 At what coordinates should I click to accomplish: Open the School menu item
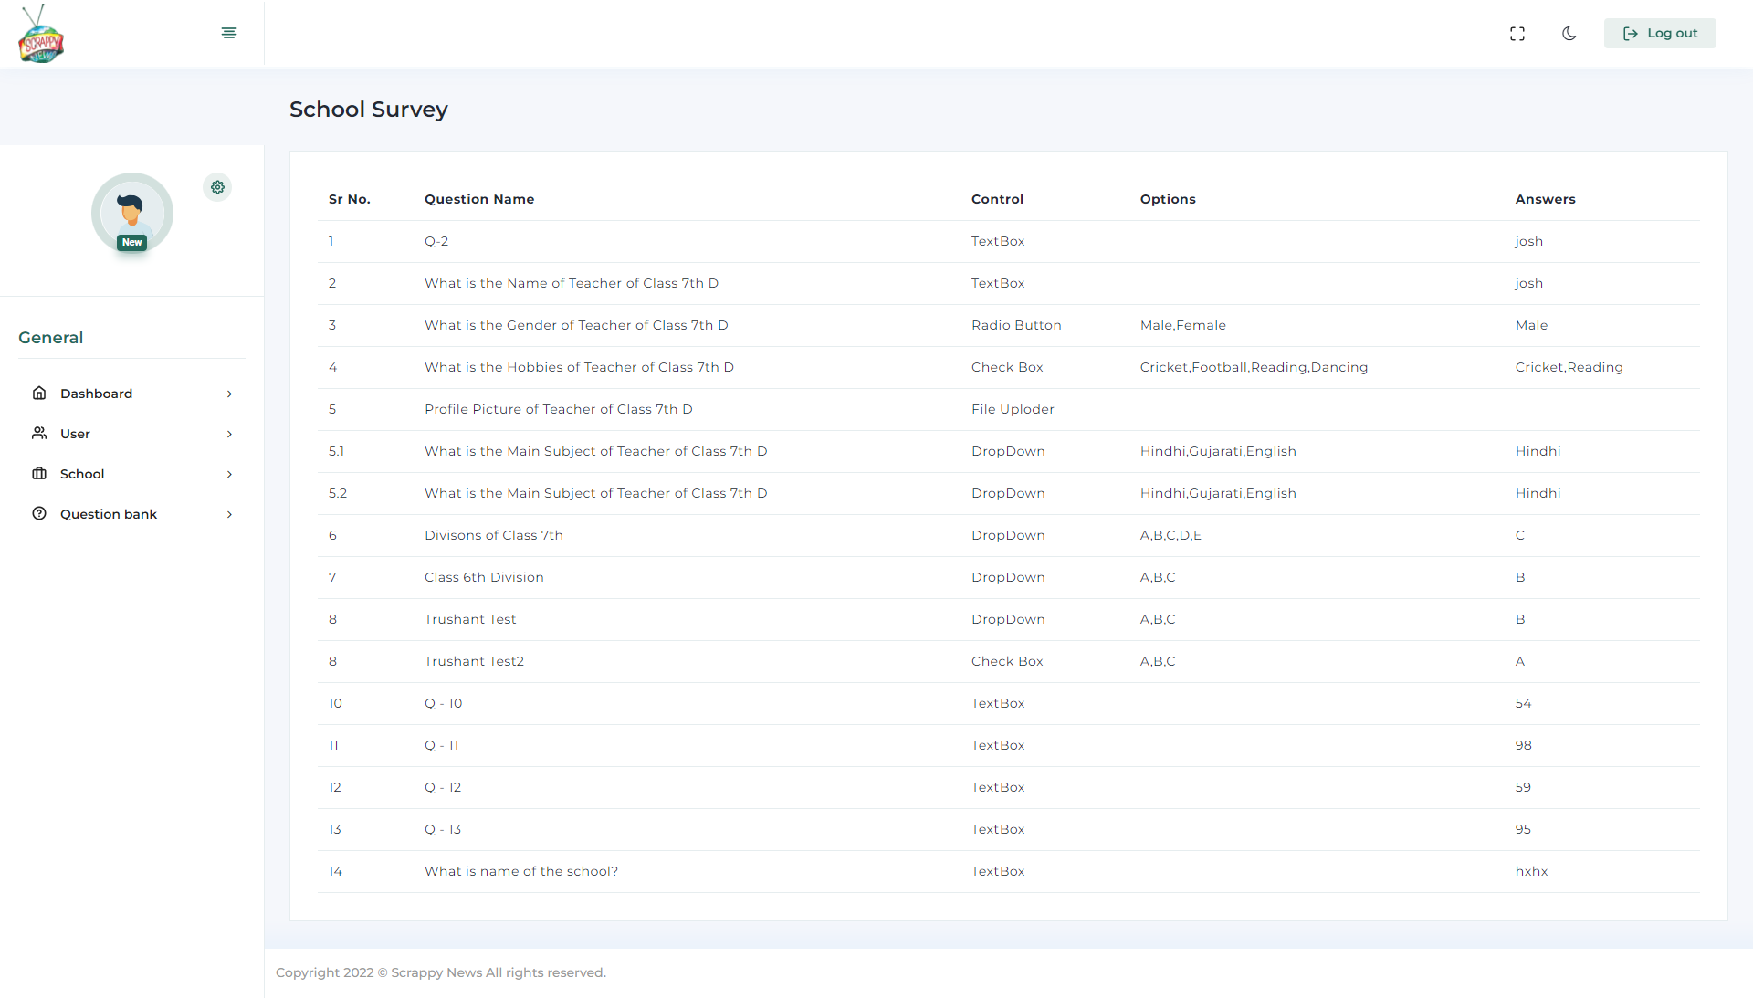tap(82, 474)
